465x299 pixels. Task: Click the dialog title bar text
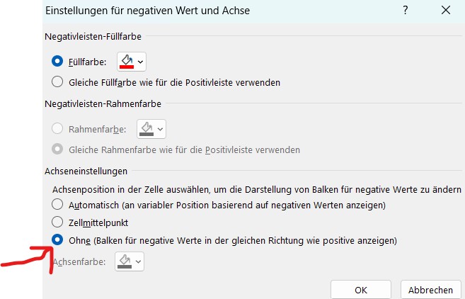[147, 11]
